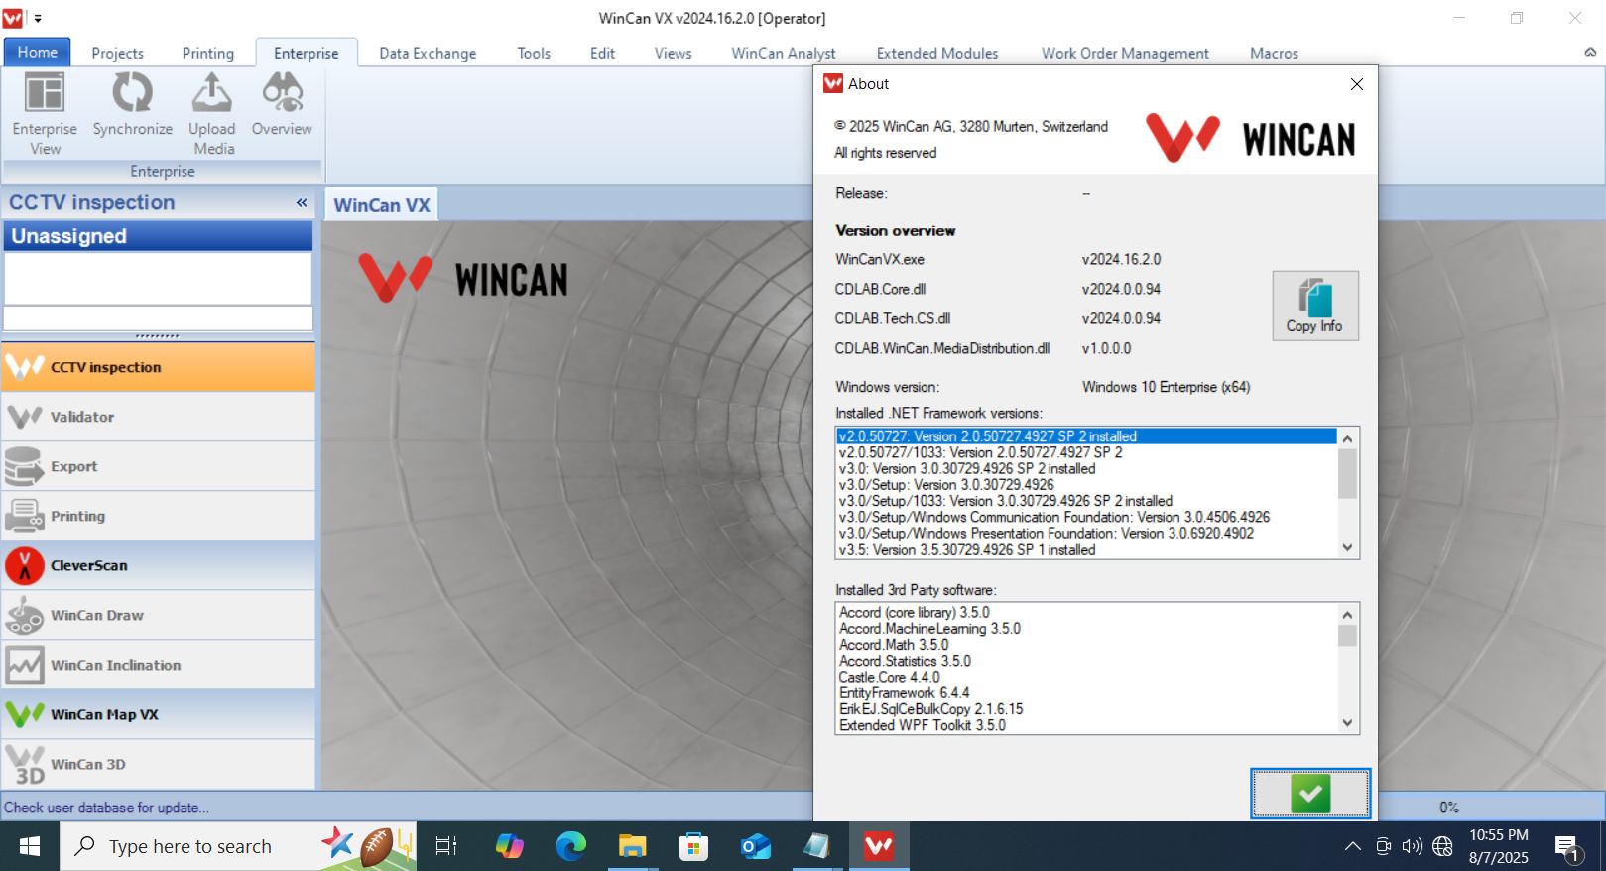Click the Synchronize icon

[x=132, y=105]
